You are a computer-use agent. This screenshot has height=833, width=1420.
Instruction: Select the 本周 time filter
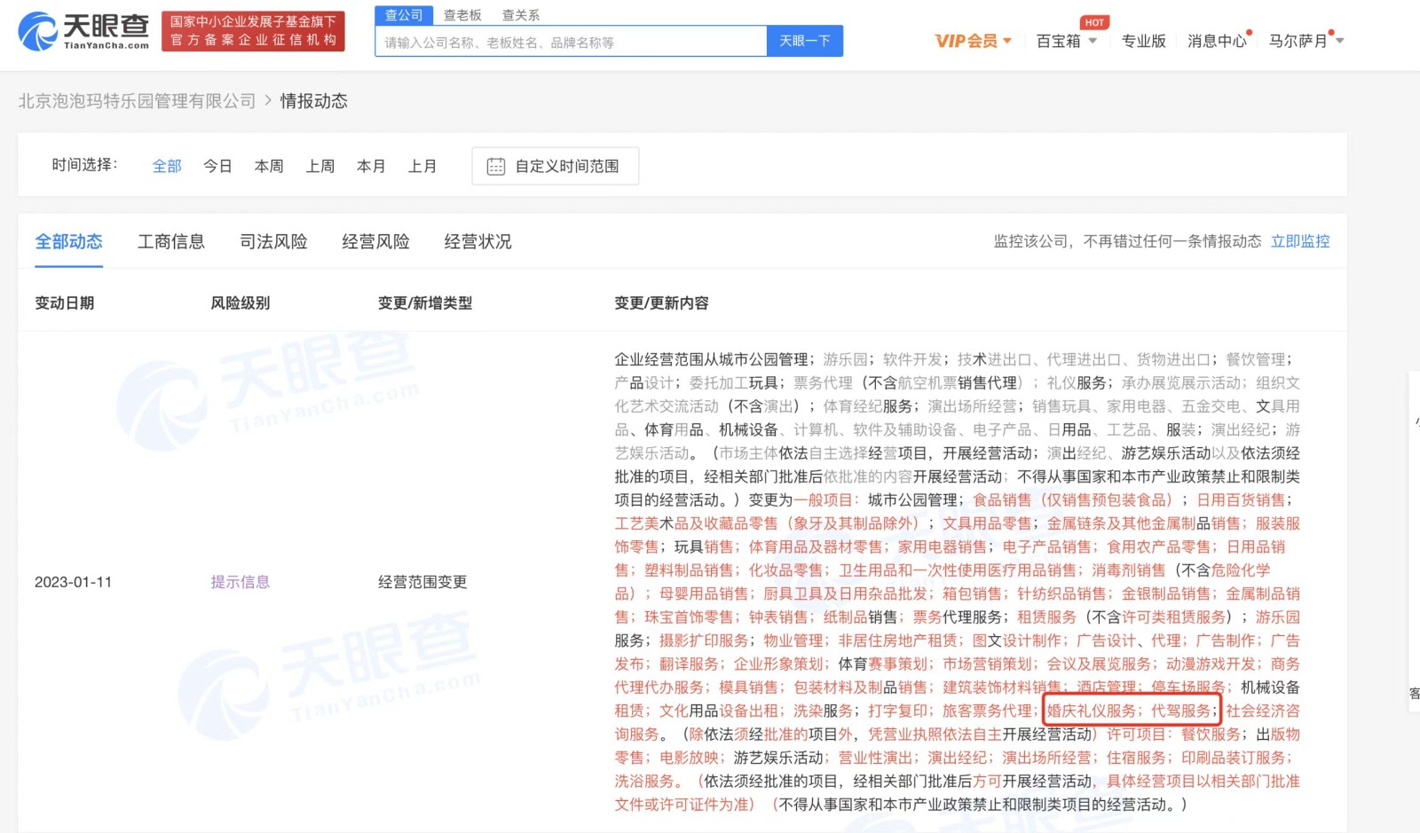coord(269,166)
